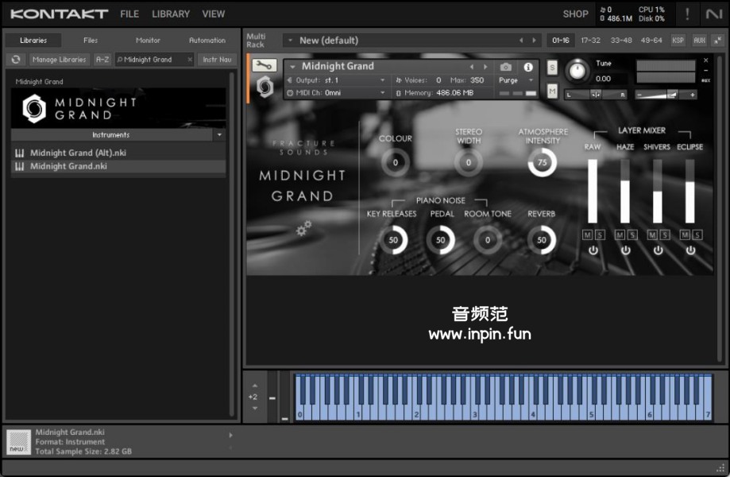Click the wrench edit instrument icon
Viewport: 730px width, 477px height.
pos(264,66)
